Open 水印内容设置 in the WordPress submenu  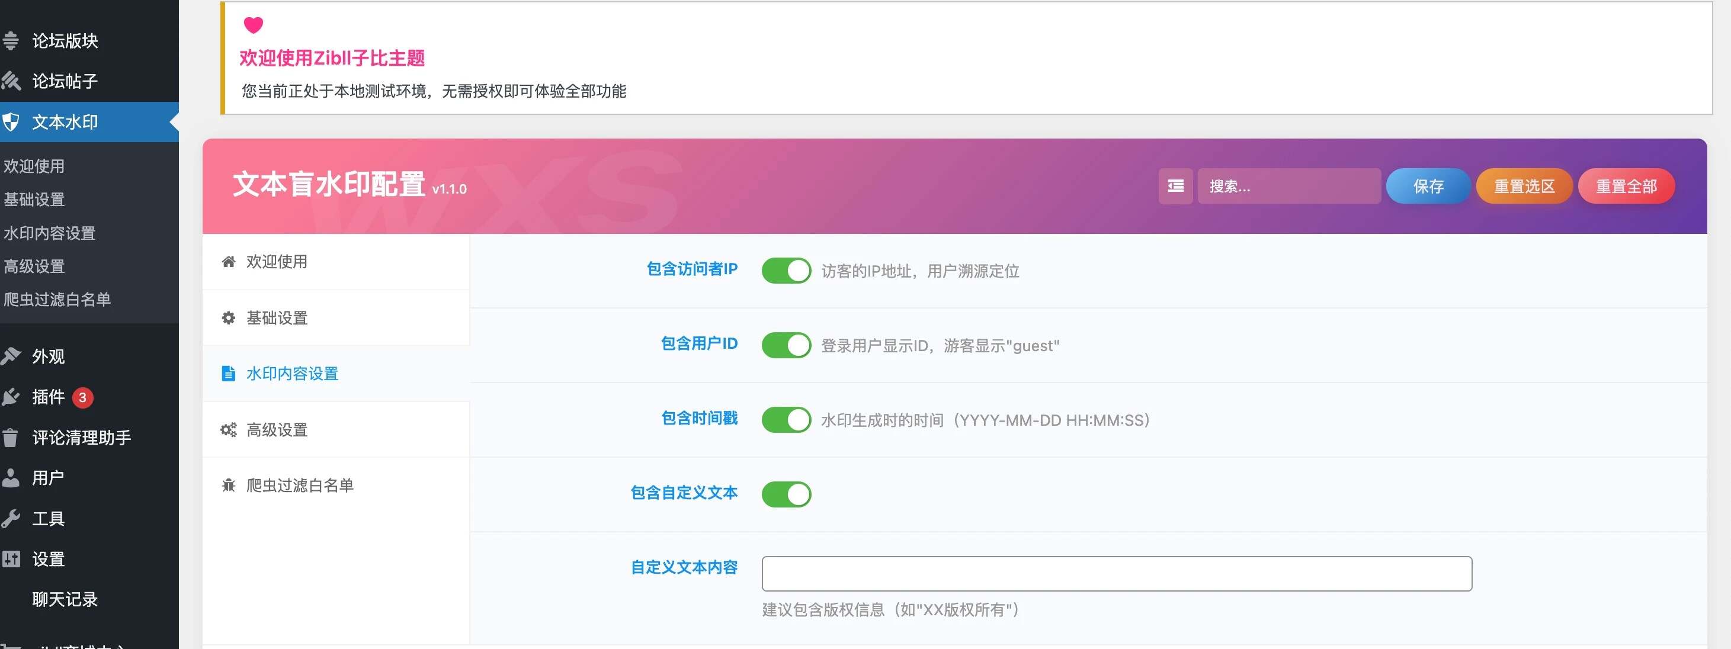(x=50, y=233)
